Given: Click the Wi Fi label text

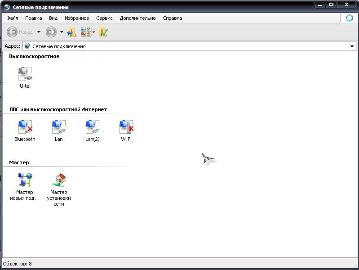Looking at the screenshot, I should (126, 139).
